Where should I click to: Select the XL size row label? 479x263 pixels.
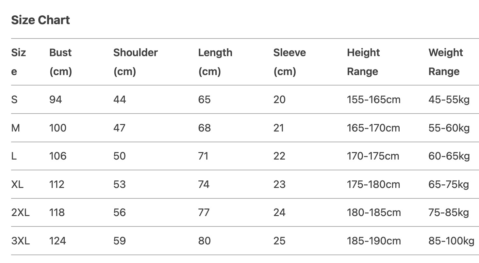point(17,184)
